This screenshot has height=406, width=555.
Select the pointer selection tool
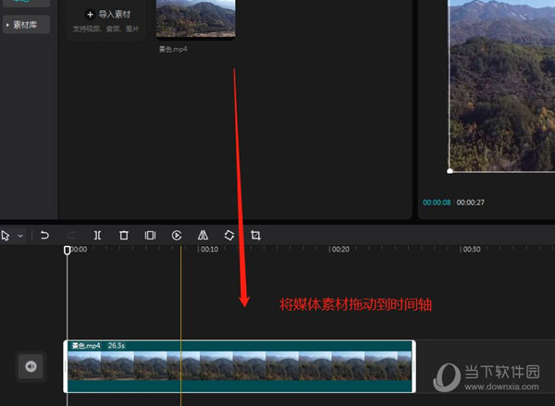6,236
